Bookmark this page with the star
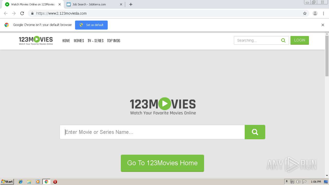Image resolution: width=329 pixels, height=185 pixels. point(305,13)
